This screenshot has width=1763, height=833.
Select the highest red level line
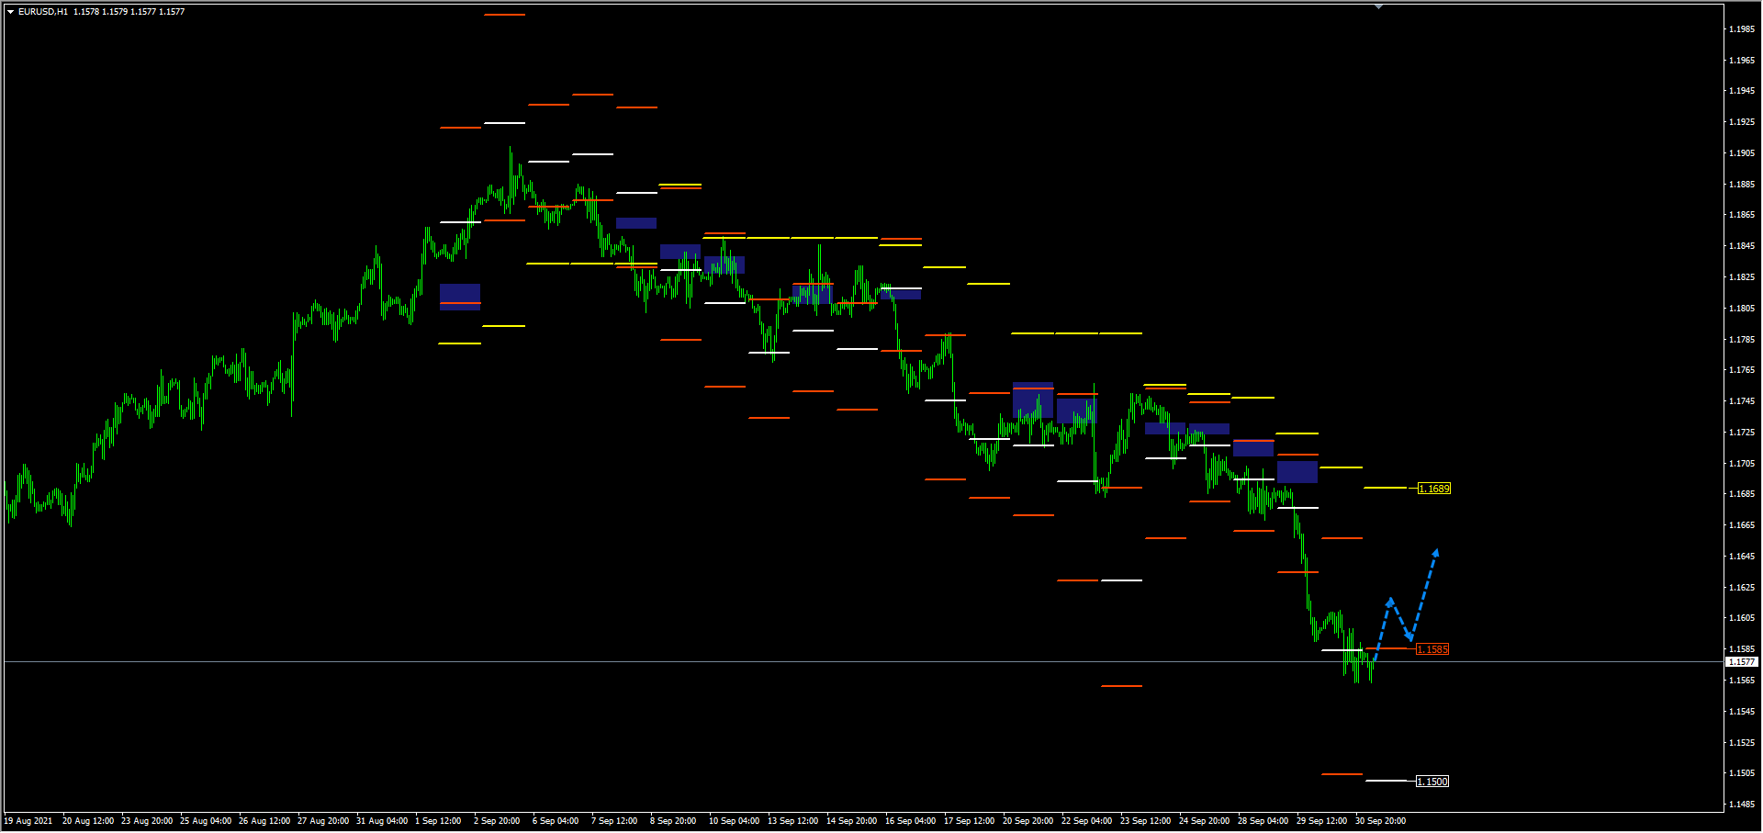click(504, 15)
